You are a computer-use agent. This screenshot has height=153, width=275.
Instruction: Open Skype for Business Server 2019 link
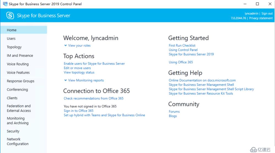click(x=191, y=54)
